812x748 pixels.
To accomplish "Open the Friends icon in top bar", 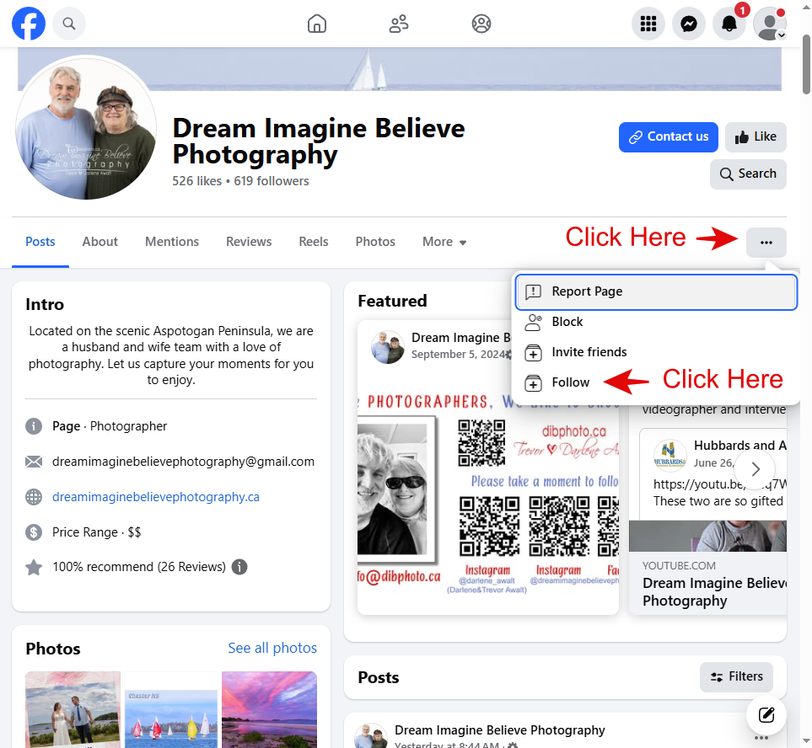I will 399,24.
